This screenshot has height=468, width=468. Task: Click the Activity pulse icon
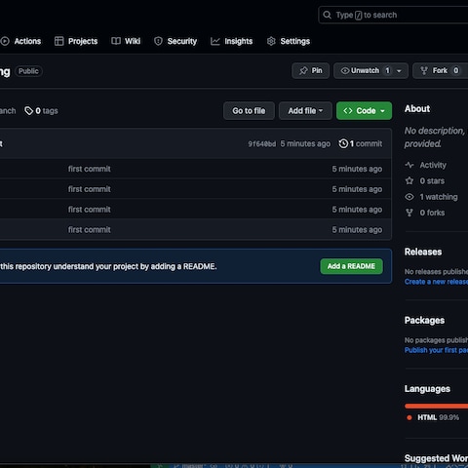tap(409, 165)
